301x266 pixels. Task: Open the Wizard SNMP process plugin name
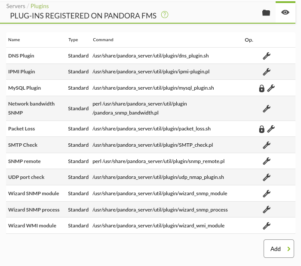(34, 210)
